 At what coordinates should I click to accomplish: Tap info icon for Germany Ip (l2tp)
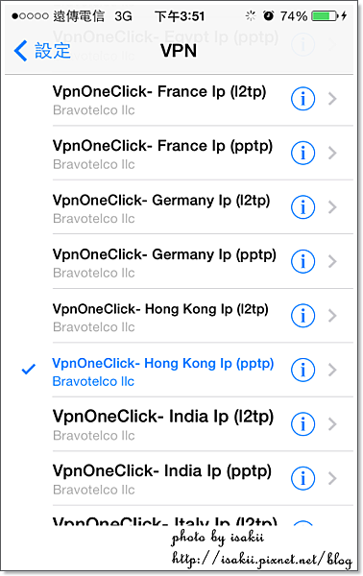coord(302,207)
